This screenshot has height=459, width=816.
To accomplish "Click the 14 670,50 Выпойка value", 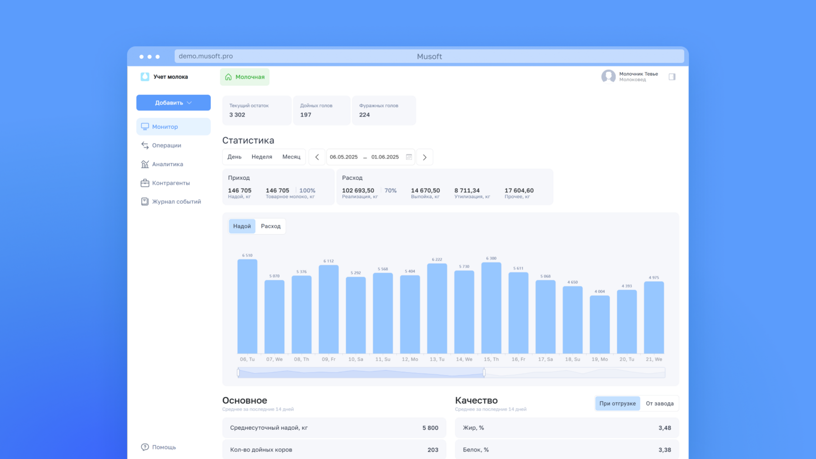I will [x=425, y=190].
